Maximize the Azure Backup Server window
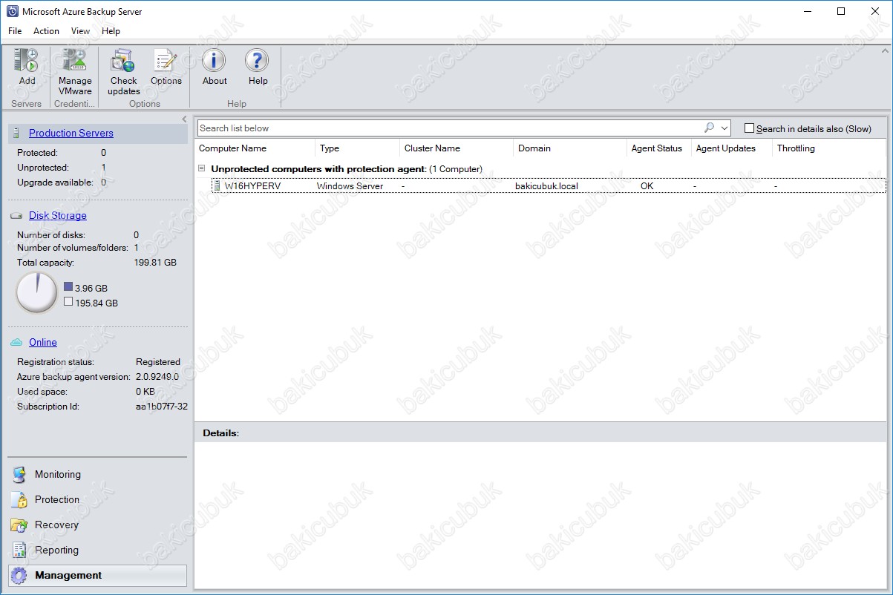The height and width of the screenshot is (595, 893). click(x=841, y=12)
